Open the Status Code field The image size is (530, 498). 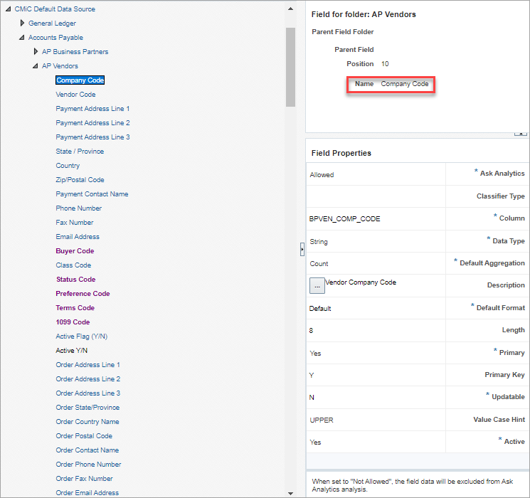[x=75, y=280]
